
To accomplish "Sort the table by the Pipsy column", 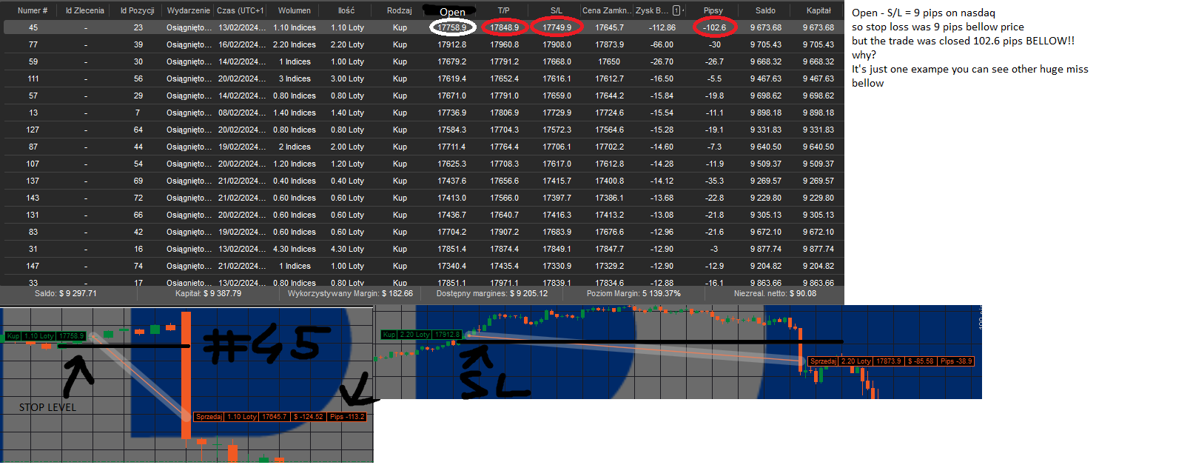I will pos(713,10).
